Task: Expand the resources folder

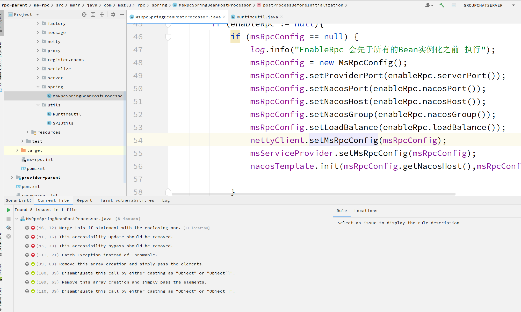Action: pyautogui.click(x=27, y=132)
